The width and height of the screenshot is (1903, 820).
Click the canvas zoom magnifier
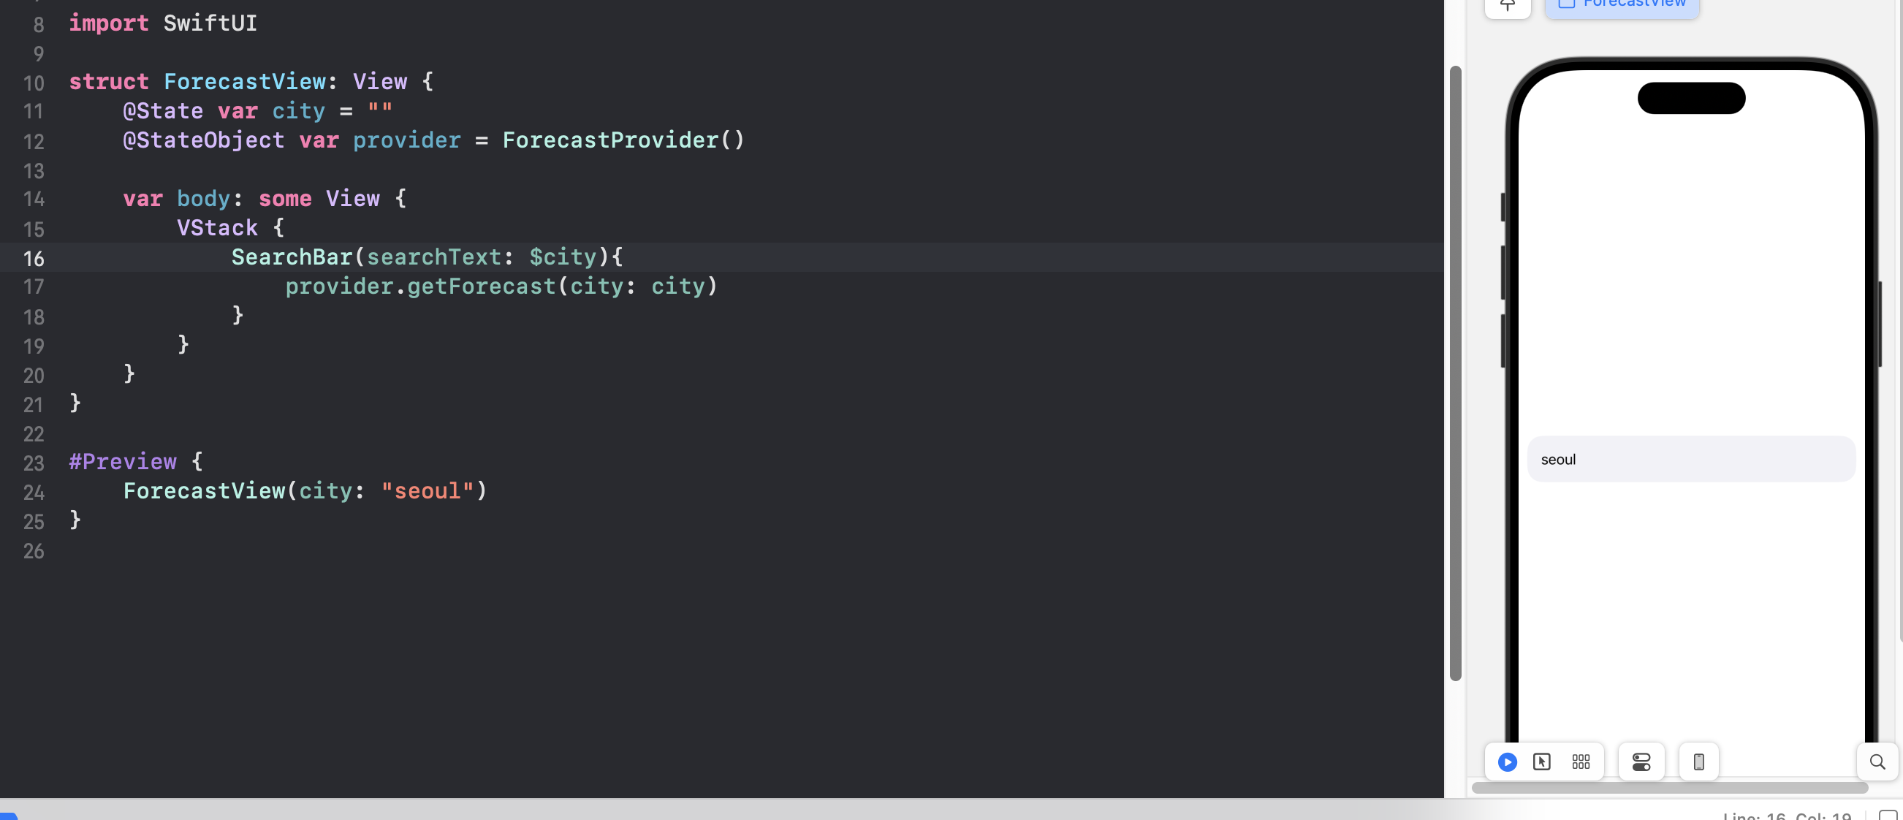click(x=1877, y=762)
